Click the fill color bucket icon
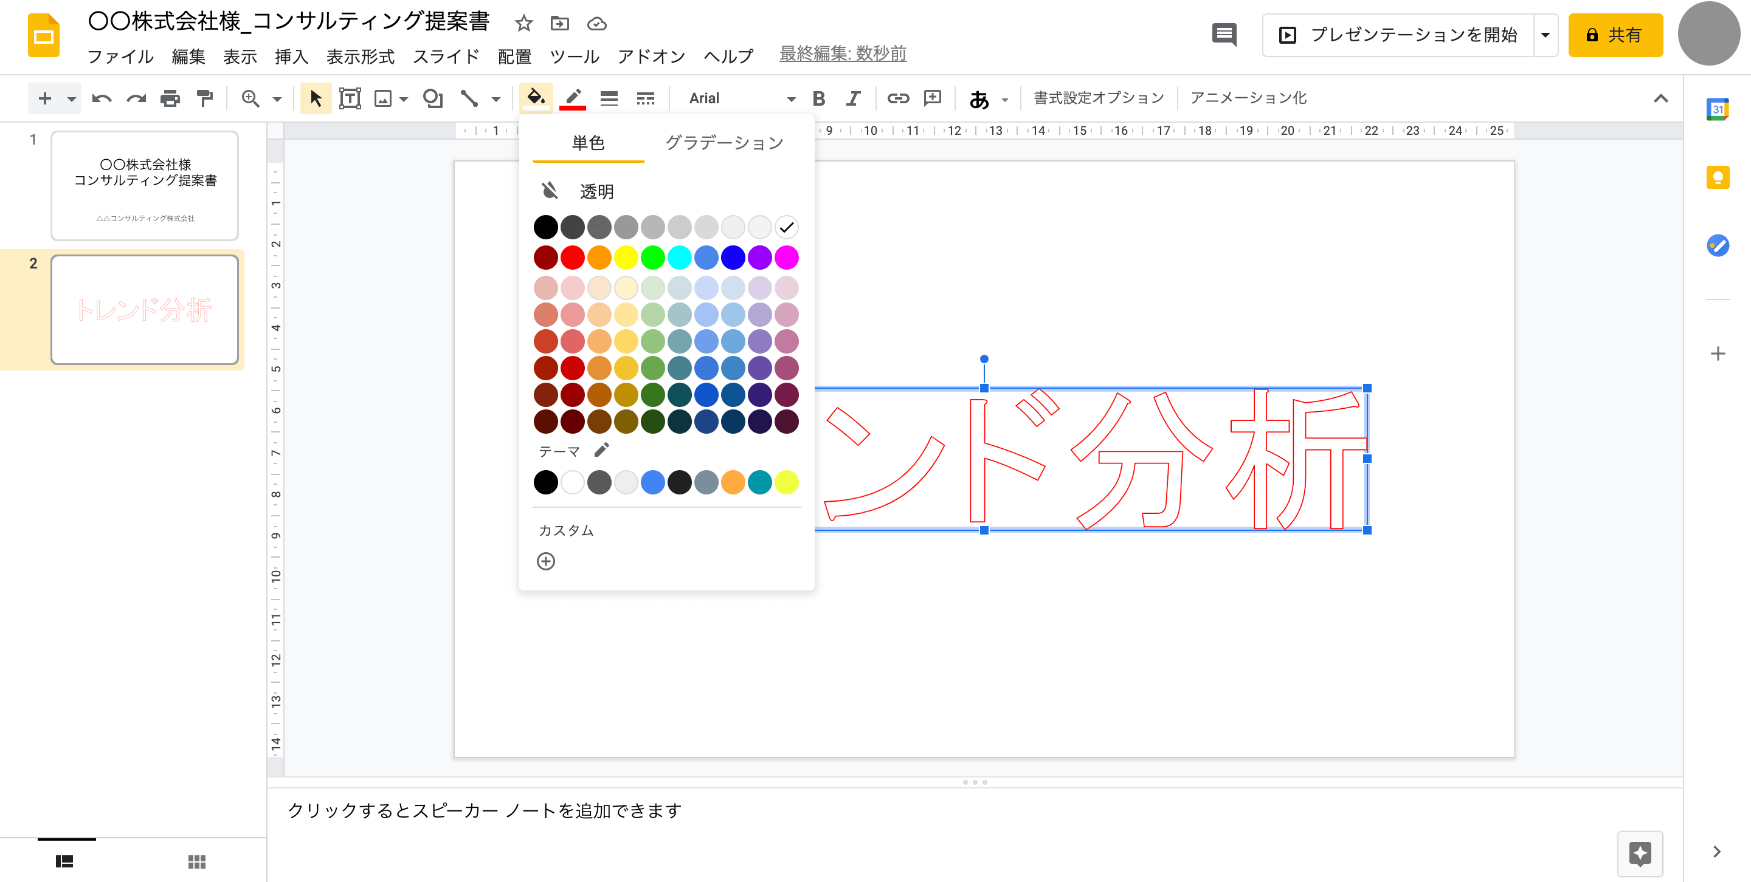 click(x=536, y=98)
